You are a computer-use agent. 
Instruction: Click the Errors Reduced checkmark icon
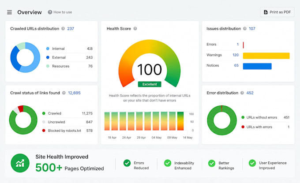tap(127, 163)
